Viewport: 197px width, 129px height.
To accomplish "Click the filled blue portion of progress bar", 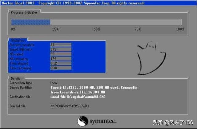I will click(30, 22).
